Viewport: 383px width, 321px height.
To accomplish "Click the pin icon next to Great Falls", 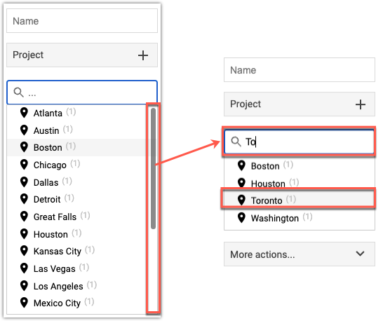I will click(24, 217).
